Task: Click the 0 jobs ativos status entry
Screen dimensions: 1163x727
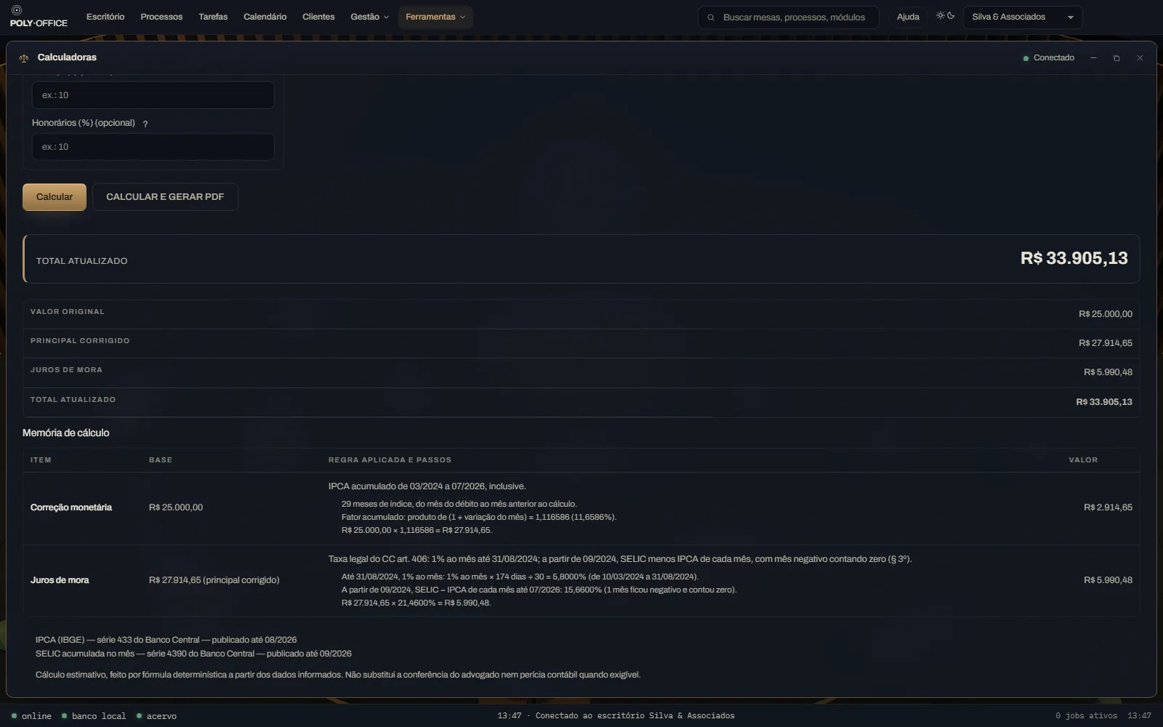Action: point(1086,716)
